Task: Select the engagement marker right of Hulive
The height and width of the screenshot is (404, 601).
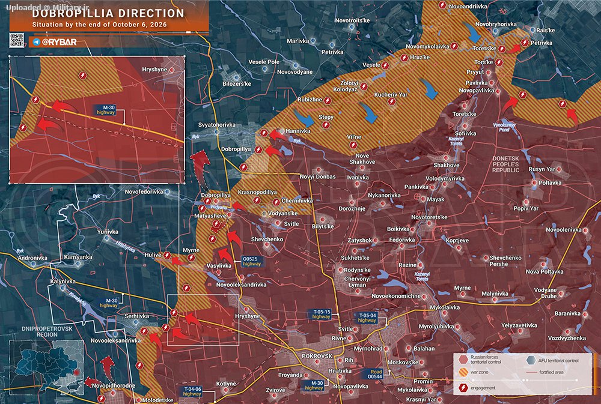Action: (167, 255)
